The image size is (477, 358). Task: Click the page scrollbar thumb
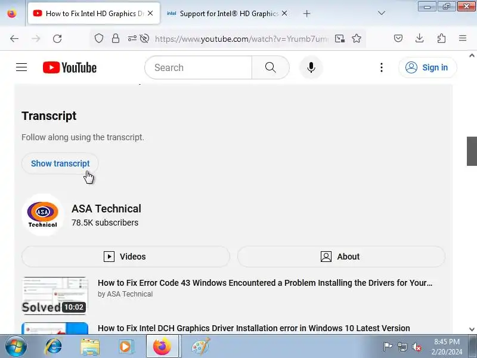click(x=472, y=152)
